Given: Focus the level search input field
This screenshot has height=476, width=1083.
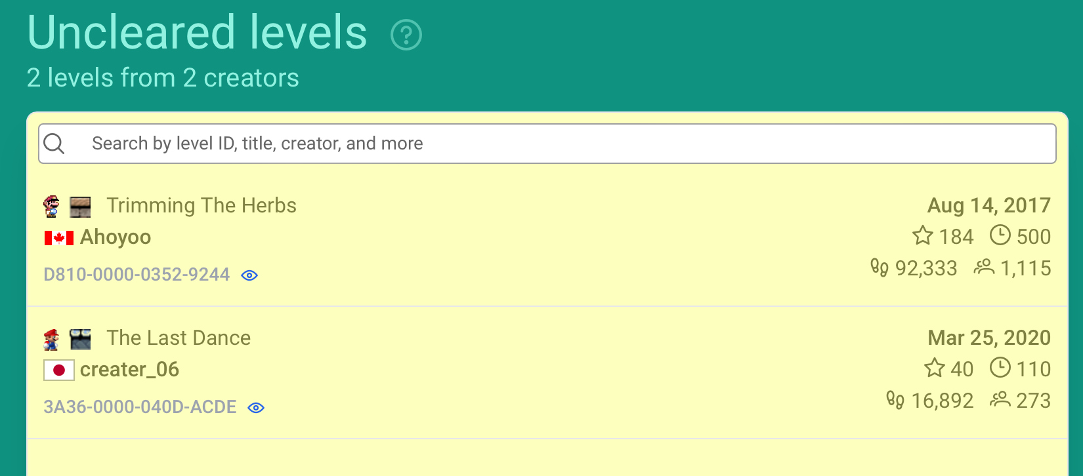Looking at the screenshot, I should (564, 144).
